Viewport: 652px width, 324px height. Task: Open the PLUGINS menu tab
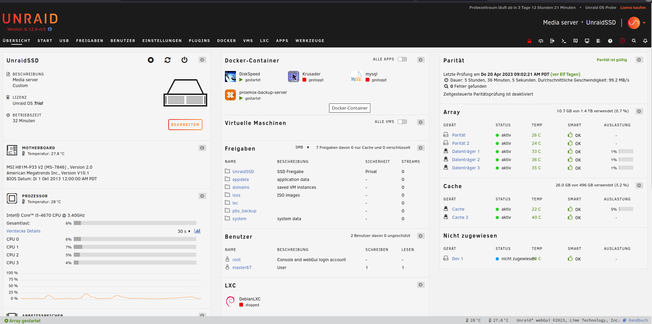[199, 41]
